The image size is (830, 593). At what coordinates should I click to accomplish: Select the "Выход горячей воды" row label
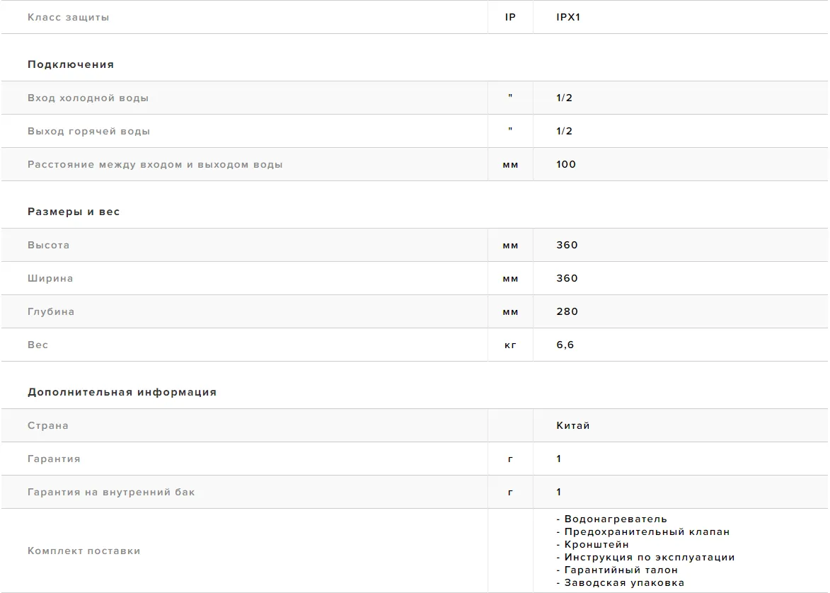(x=89, y=131)
